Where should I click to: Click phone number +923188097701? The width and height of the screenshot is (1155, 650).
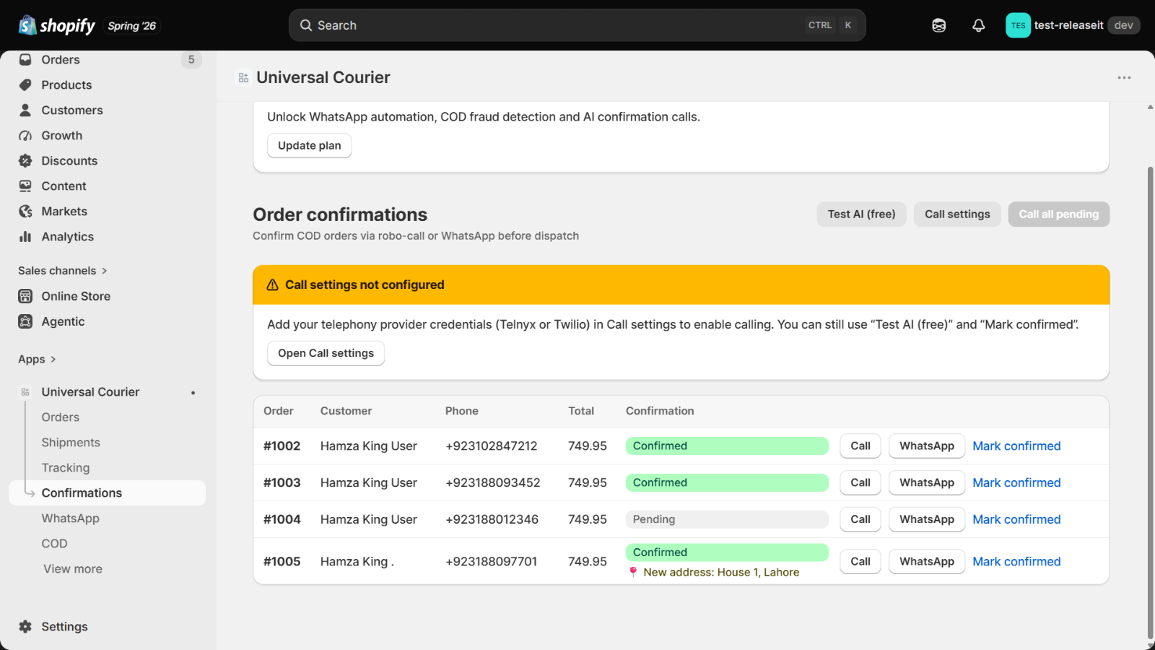(492, 561)
